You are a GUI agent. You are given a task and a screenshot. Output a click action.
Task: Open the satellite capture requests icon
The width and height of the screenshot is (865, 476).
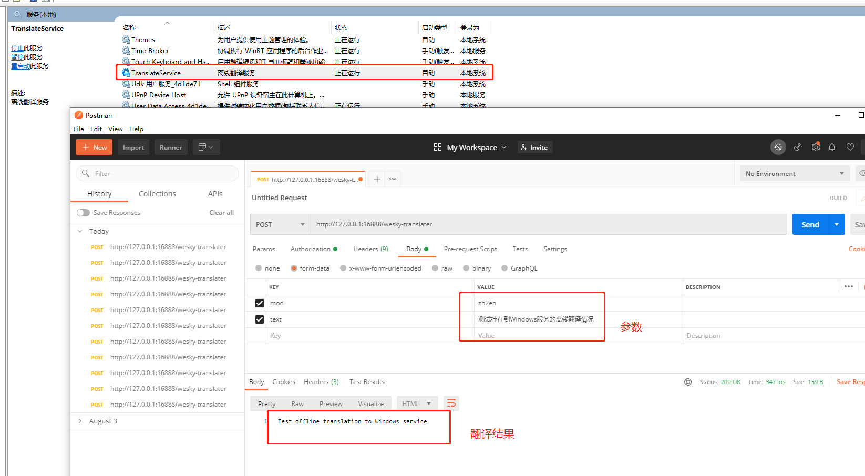point(798,147)
